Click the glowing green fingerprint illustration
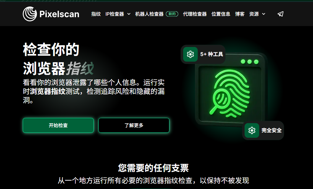Screen dimensions: 313x189 point(230,94)
